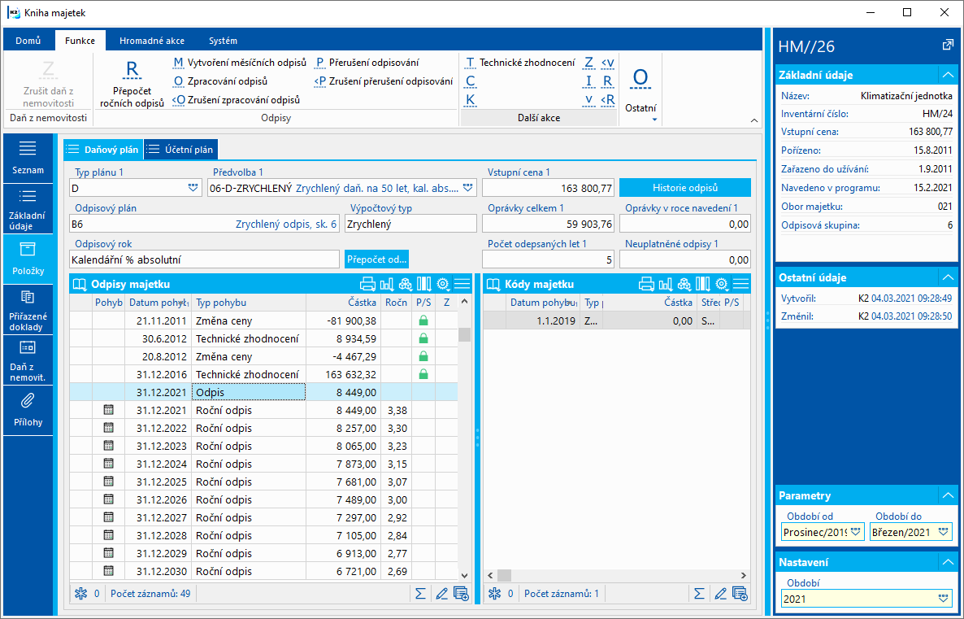
Task: Collapse the Základní údaje panel section
Action: (948, 75)
